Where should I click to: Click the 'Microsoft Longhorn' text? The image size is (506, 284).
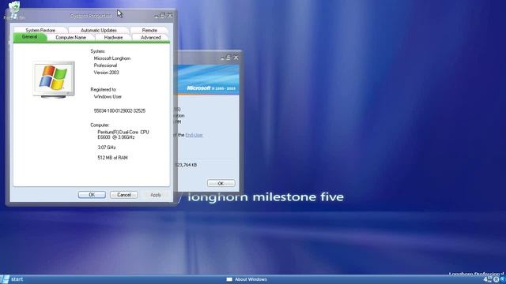112,58
